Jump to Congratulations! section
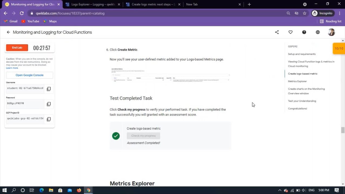The height and width of the screenshot is (194, 345). (x=298, y=109)
